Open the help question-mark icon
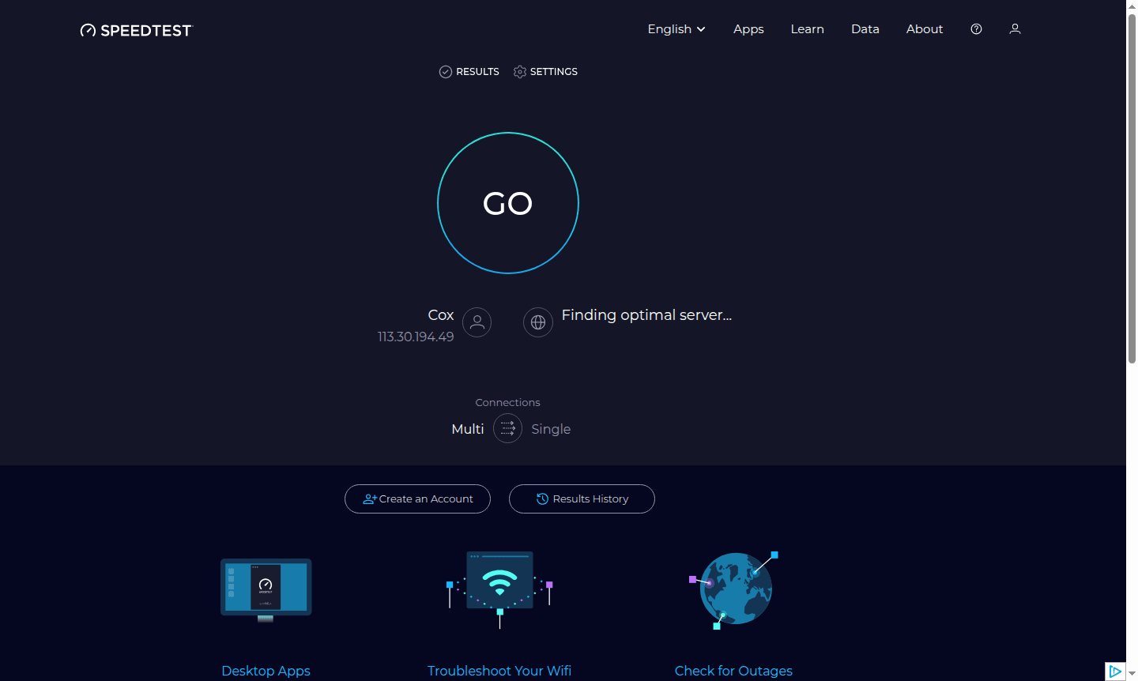 pyautogui.click(x=976, y=28)
